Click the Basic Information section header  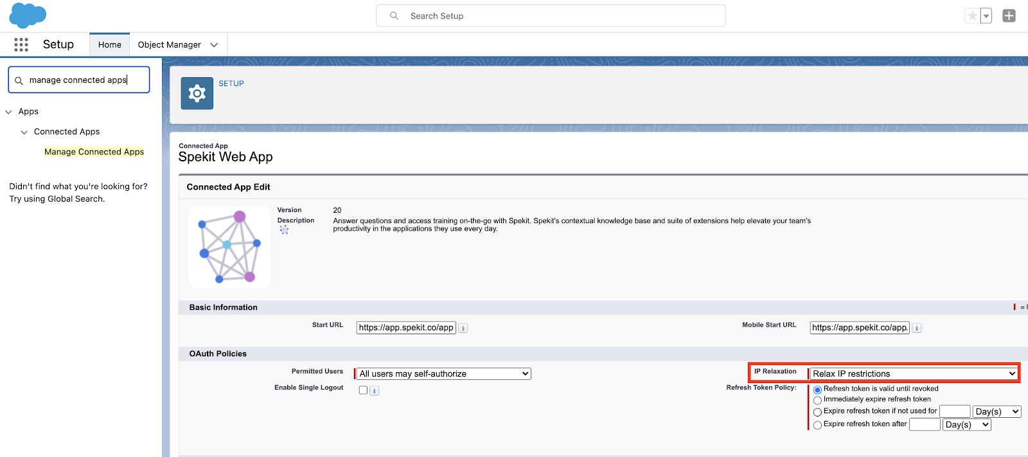click(224, 307)
